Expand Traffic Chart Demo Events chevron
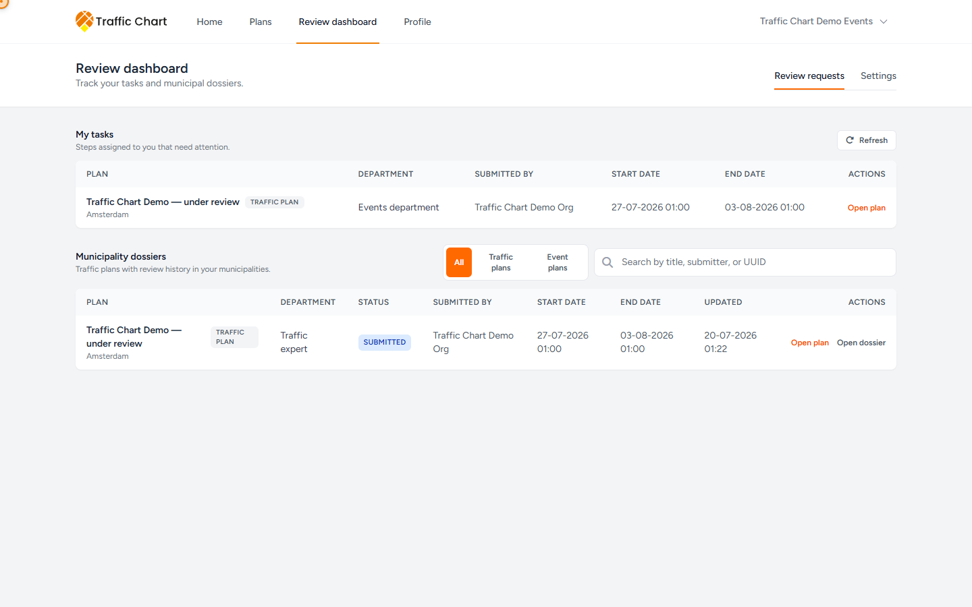The image size is (972, 607). pyautogui.click(x=884, y=22)
